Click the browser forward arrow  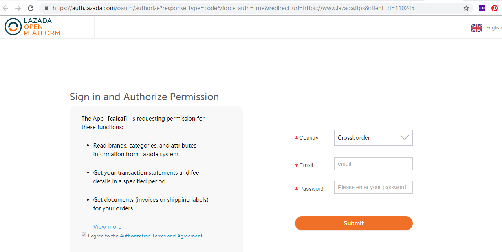click(18, 8)
